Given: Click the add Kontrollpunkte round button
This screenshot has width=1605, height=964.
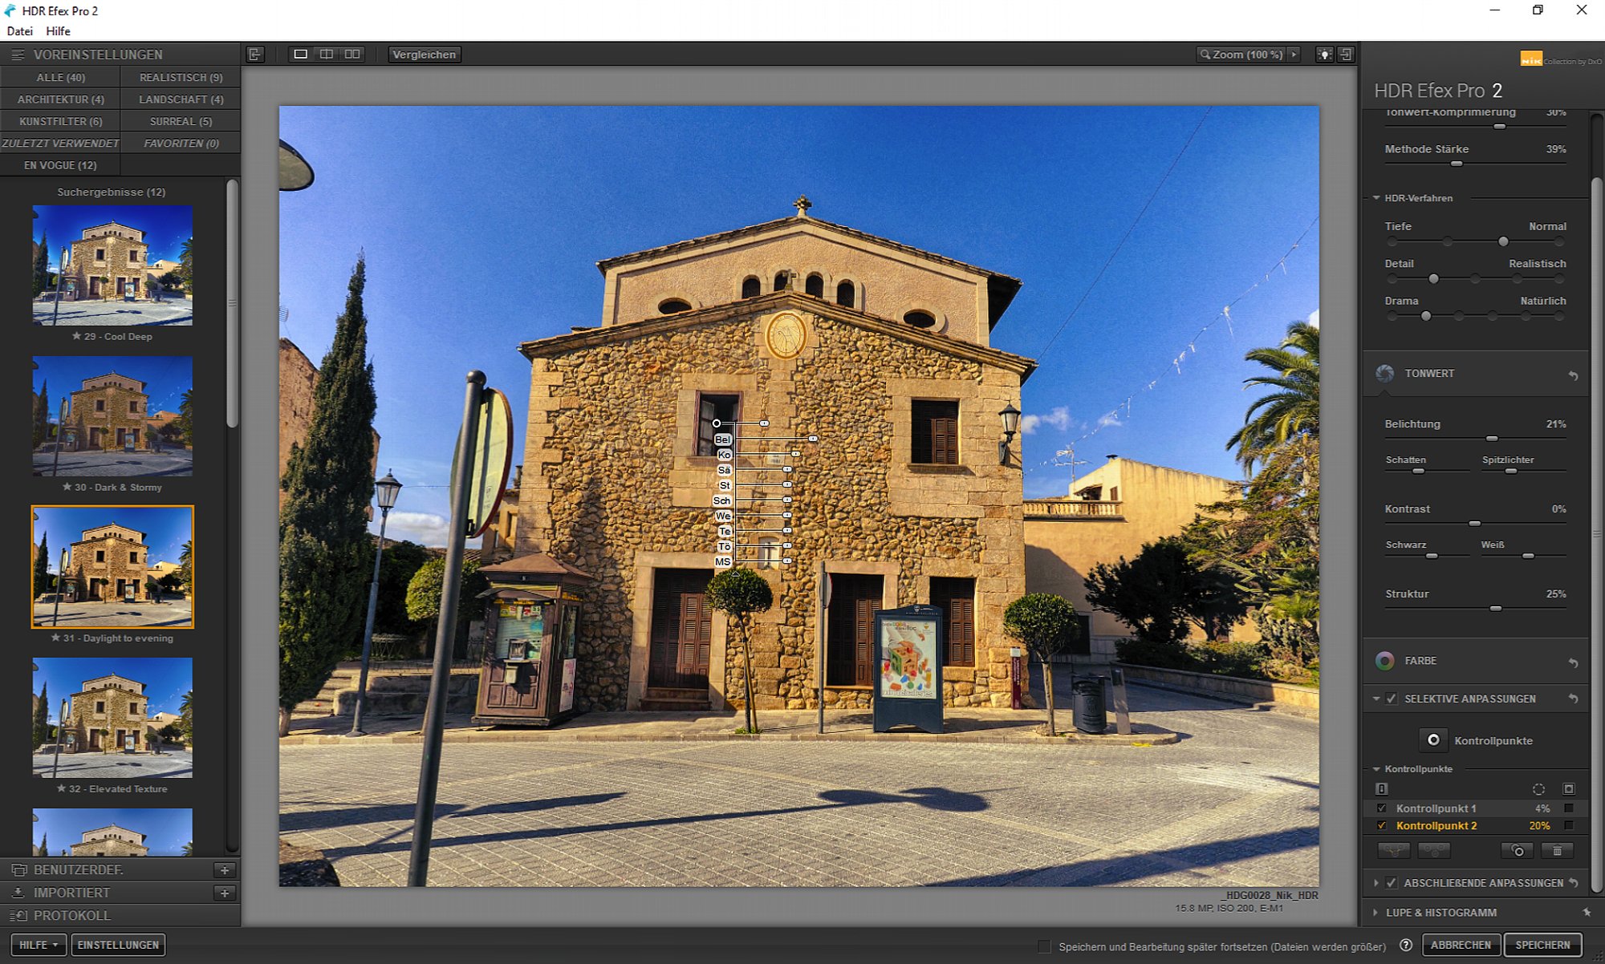Looking at the screenshot, I should point(1433,740).
